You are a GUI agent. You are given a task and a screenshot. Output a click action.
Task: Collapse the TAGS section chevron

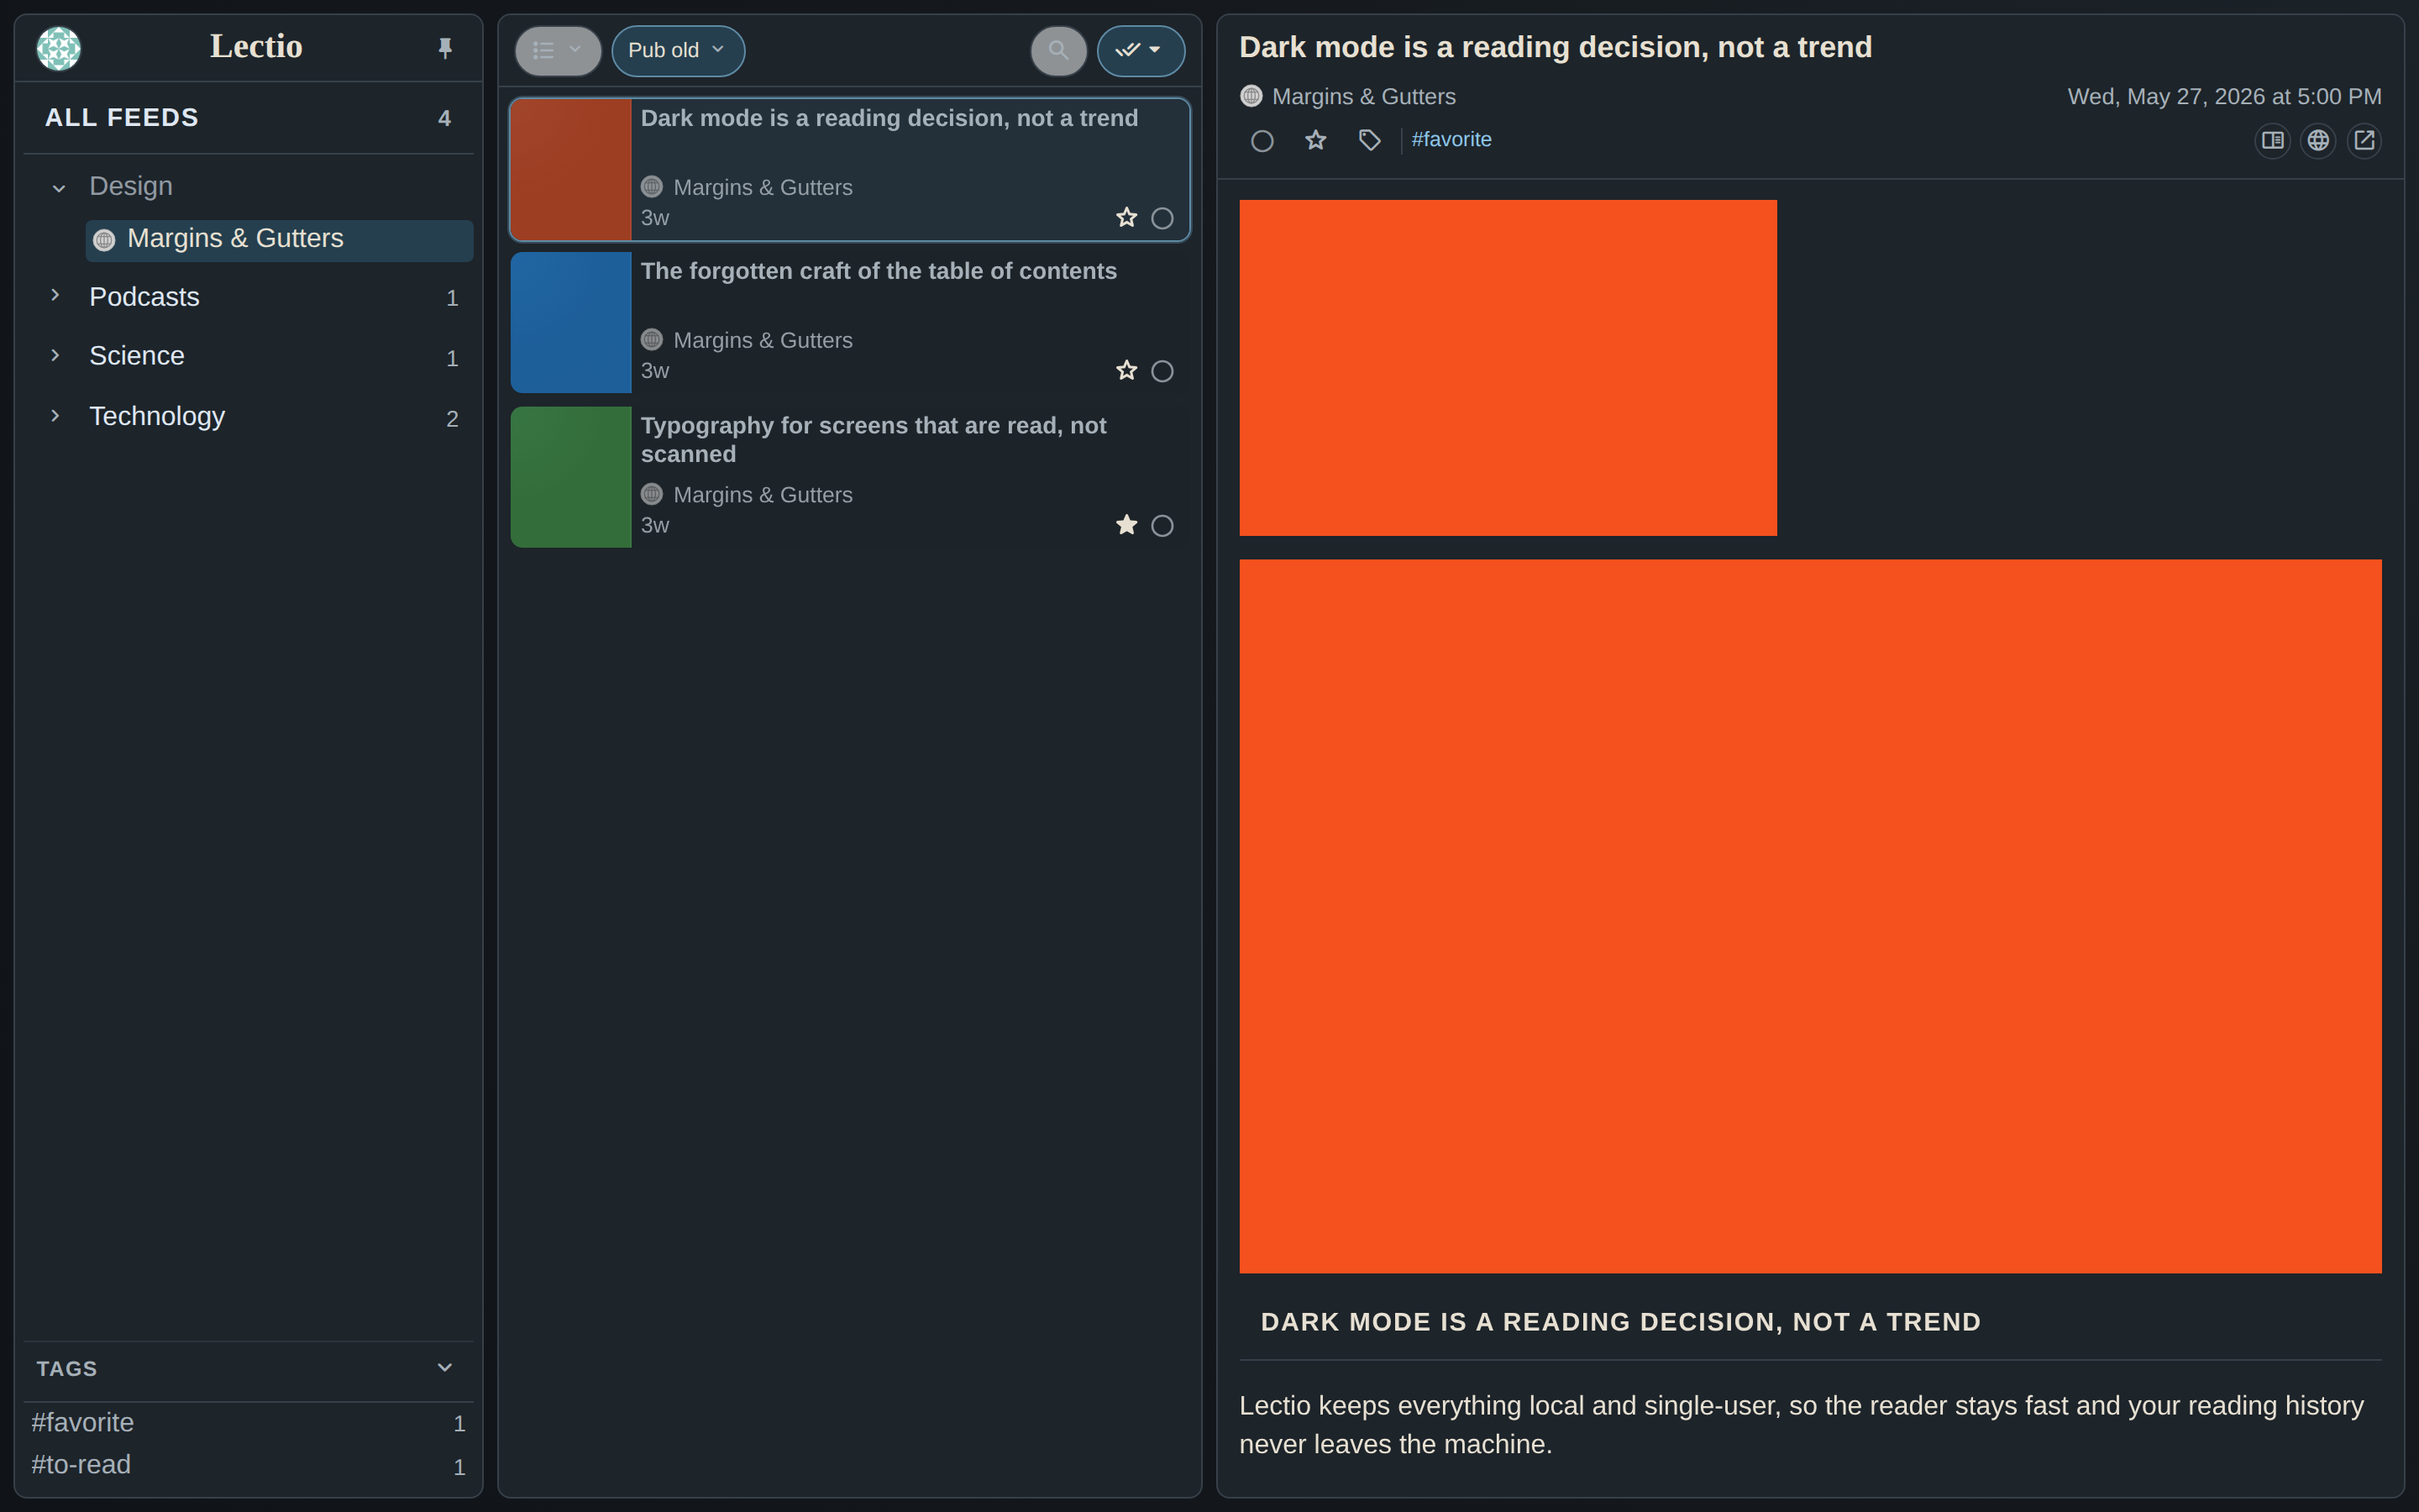pos(445,1367)
